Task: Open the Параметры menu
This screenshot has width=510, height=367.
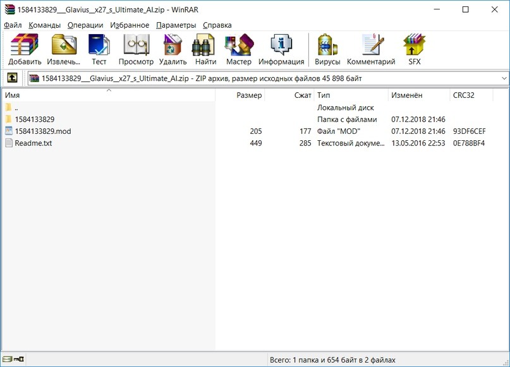Action: [x=176, y=25]
